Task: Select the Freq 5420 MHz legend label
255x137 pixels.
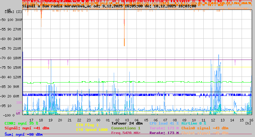Action: point(126,133)
